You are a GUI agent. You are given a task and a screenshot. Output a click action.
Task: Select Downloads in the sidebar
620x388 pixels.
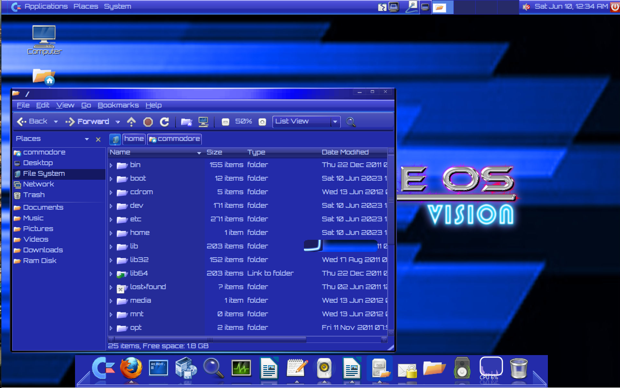coord(59,250)
